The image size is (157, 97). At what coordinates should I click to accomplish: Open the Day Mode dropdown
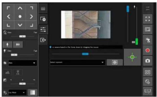coord(18,93)
